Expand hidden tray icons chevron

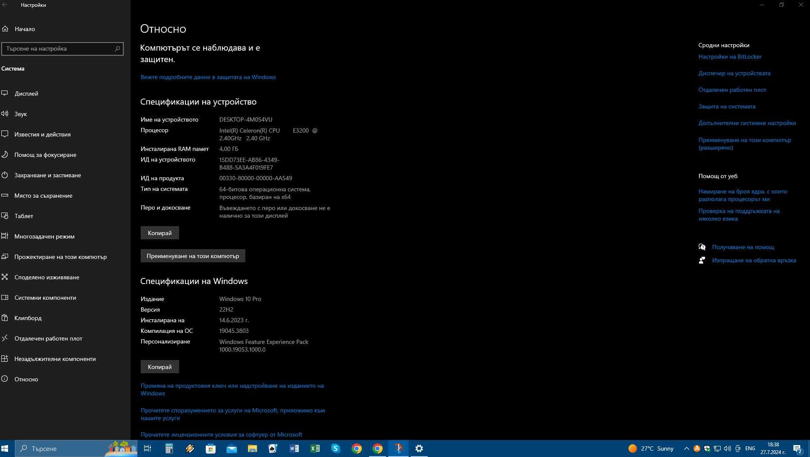[x=686, y=448]
